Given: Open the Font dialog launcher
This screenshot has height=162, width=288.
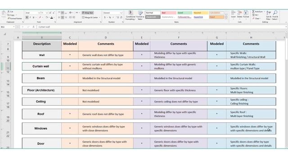Looking at the screenshot, I should [x=55, y=22].
